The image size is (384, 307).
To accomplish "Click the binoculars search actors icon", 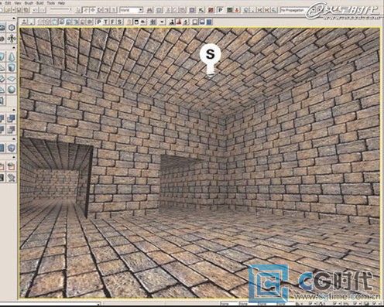I will point(149,10).
